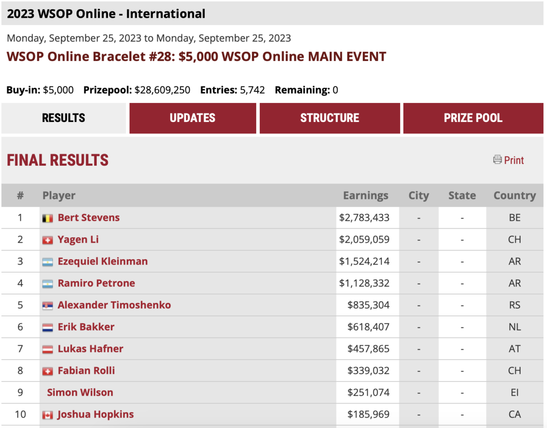Image resolution: width=547 pixels, height=428 pixels.
Task: Show the PRIZE POOL tab
Action: click(x=473, y=118)
